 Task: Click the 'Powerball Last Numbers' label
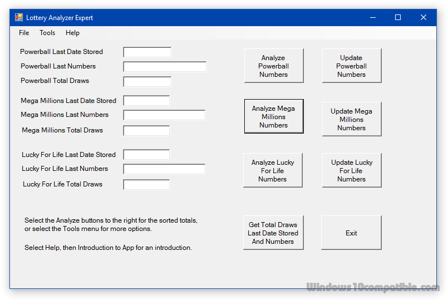click(x=58, y=66)
